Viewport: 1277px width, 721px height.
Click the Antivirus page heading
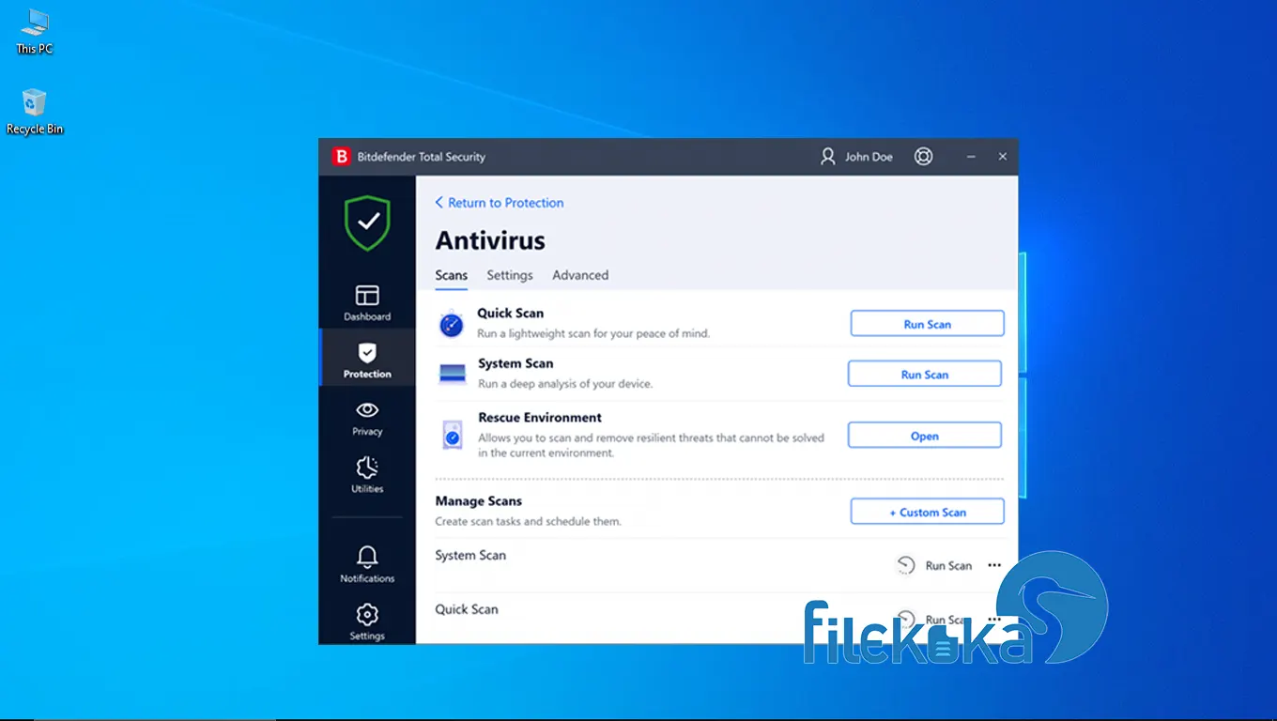pyautogui.click(x=490, y=240)
